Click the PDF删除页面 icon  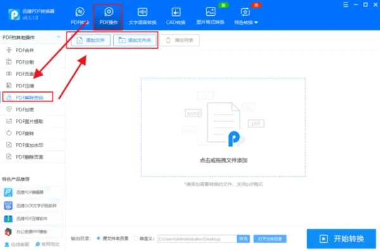[9, 157]
